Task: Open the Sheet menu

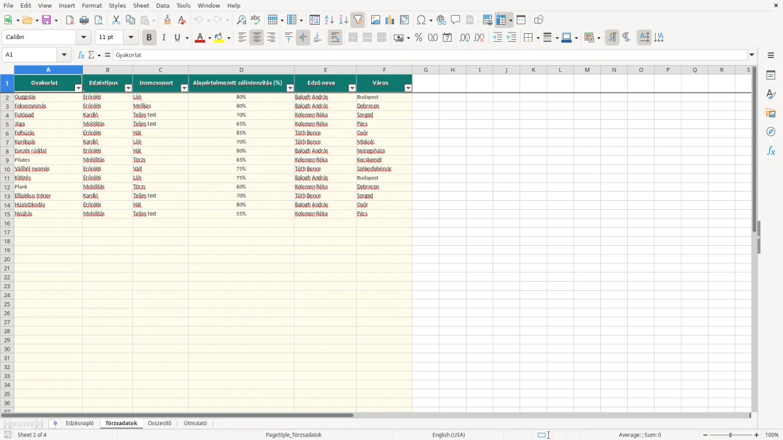Action: 141,5
